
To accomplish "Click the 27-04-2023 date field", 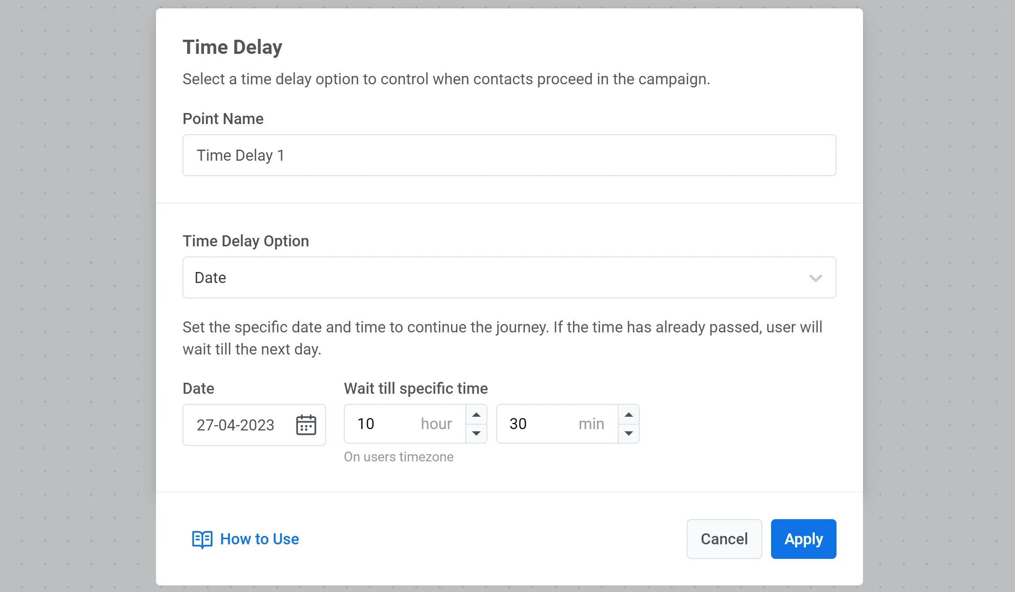I will (236, 425).
